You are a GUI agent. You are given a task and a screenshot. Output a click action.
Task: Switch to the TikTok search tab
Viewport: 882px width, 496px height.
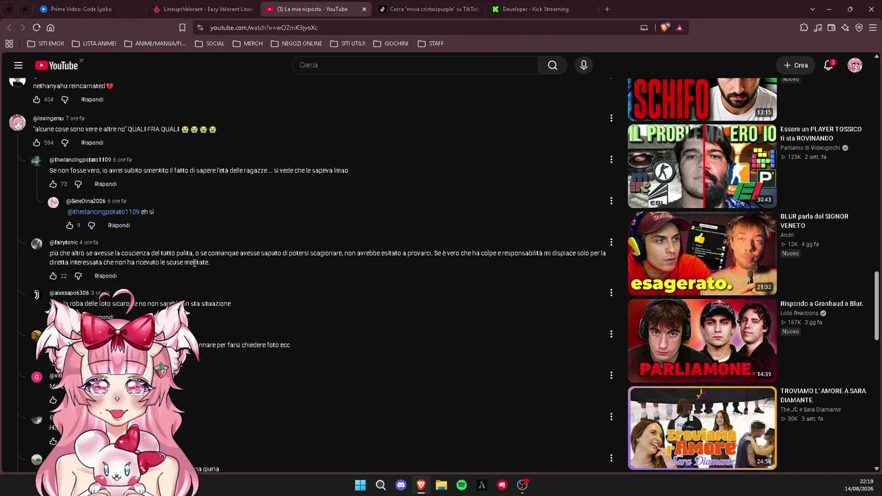(x=429, y=9)
